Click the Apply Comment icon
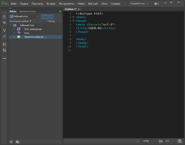 [4, 44]
